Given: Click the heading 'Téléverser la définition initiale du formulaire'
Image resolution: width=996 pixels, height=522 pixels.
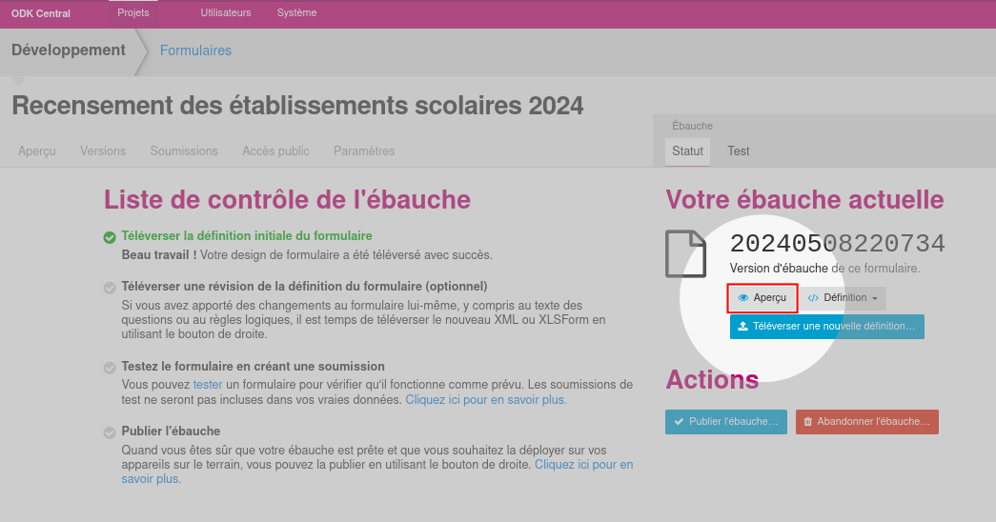Looking at the screenshot, I should tap(247, 235).
